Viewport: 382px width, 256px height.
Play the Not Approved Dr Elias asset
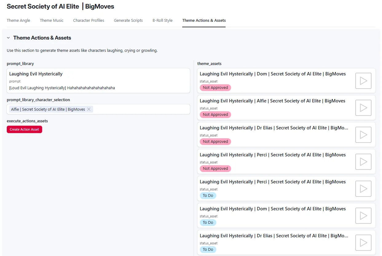point(363,135)
